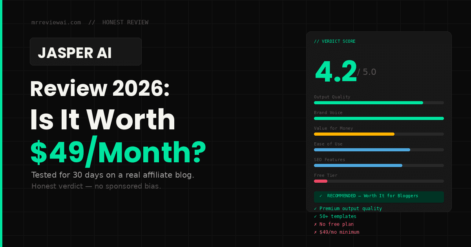Viewport: 471px width, 247px height.
Task: Click 'No free plan' con item
Action: tap(334, 224)
